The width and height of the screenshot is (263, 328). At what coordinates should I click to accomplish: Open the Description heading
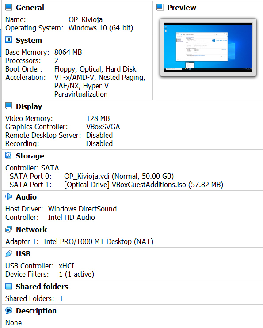pyautogui.click(x=36, y=311)
